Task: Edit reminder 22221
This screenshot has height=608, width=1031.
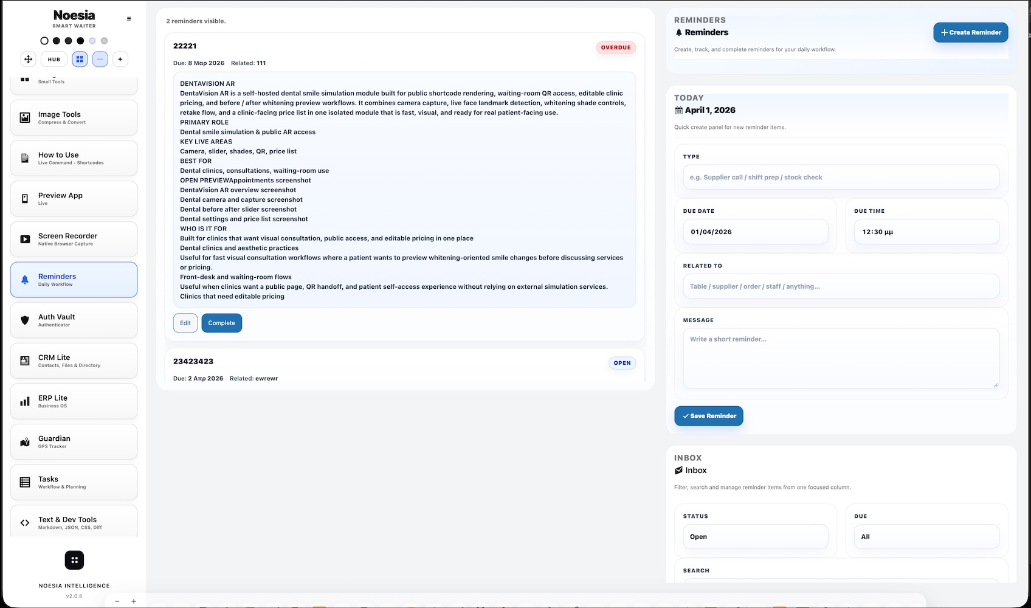Action: pyautogui.click(x=185, y=323)
